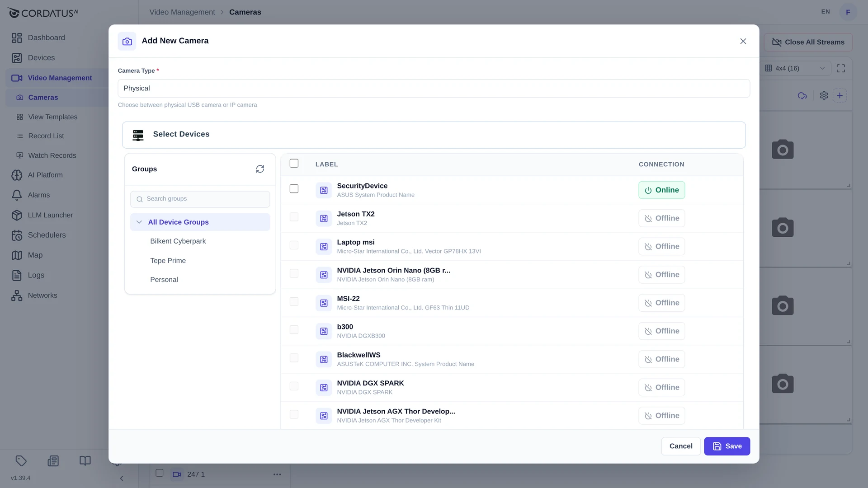Cancel adding the new camera

681,446
